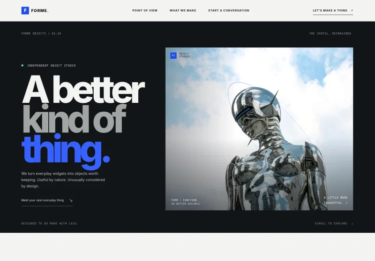Click the Independent Object Studio label
375x261 pixels.
[52, 66]
